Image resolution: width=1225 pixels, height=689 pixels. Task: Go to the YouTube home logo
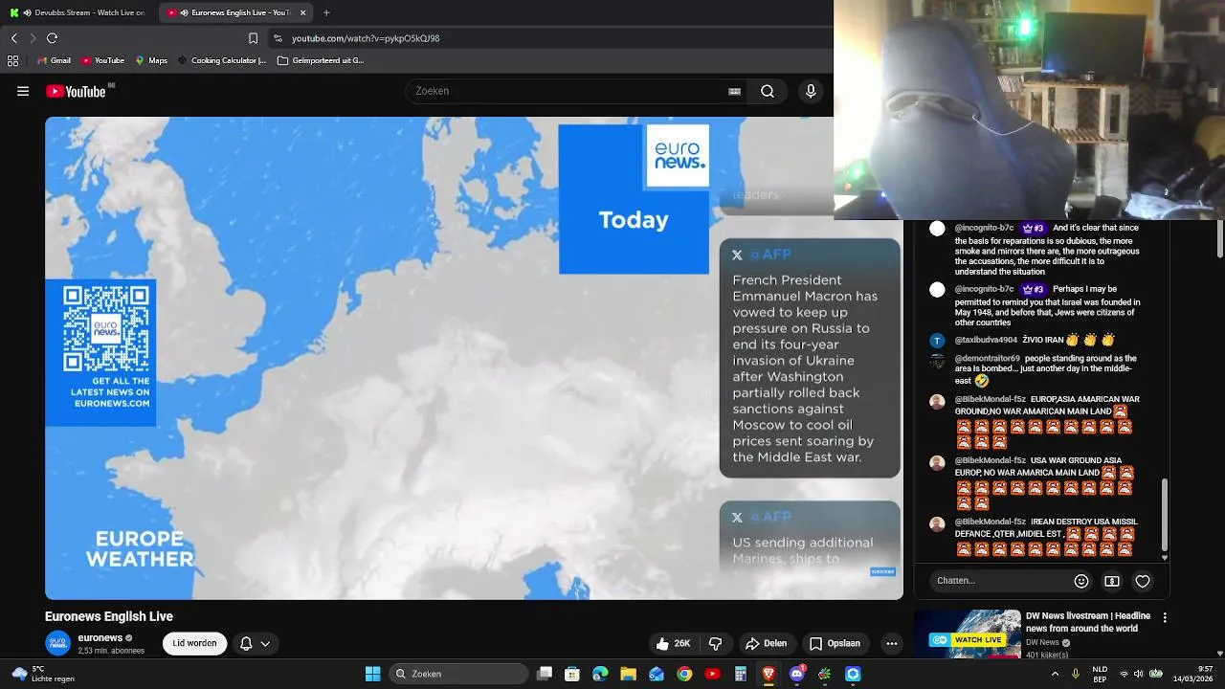[76, 91]
